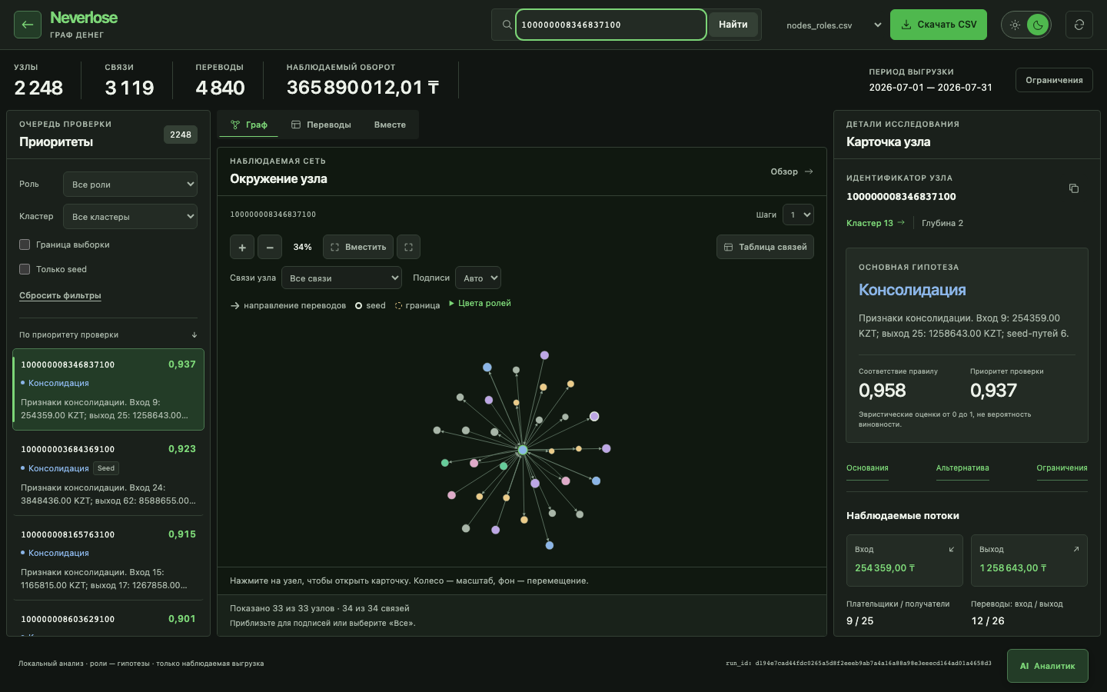Screen dimensions: 1107x692
Task: Open the Кластер dropdown showing Все кластеры
Action: click(x=130, y=217)
